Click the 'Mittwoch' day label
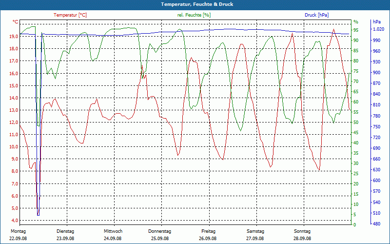The image size is (390, 244). (113, 231)
